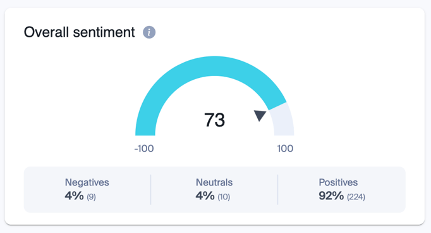Click divider between Neutrals and Positives
Image resolution: width=431 pixels, height=233 pixels.
click(x=277, y=189)
